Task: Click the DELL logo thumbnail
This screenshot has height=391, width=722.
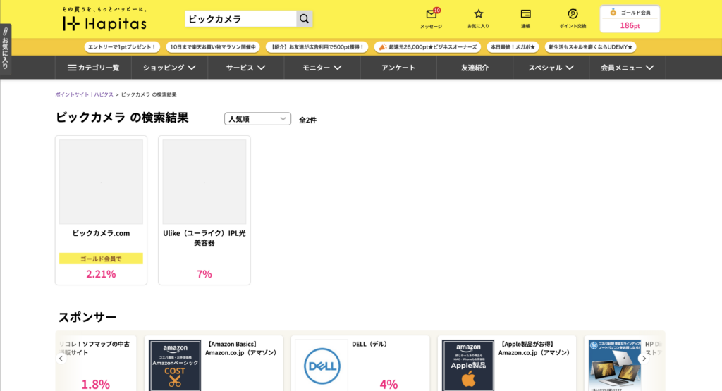Action: coord(322,365)
